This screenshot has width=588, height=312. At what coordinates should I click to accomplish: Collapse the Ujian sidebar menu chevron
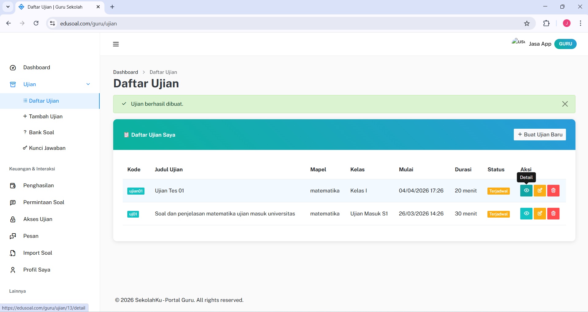[88, 84]
